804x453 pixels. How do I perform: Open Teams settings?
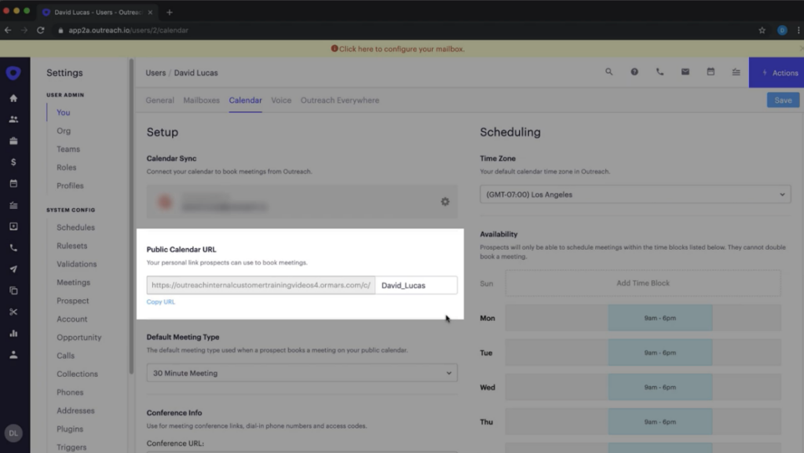(x=68, y=149)
